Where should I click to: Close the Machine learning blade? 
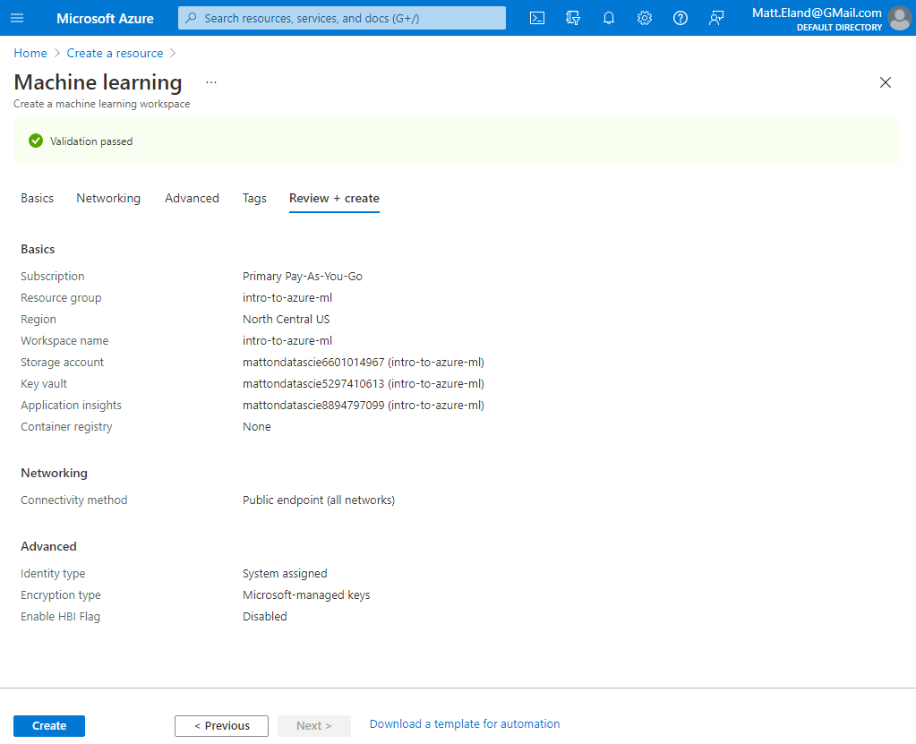pos(885,82)
